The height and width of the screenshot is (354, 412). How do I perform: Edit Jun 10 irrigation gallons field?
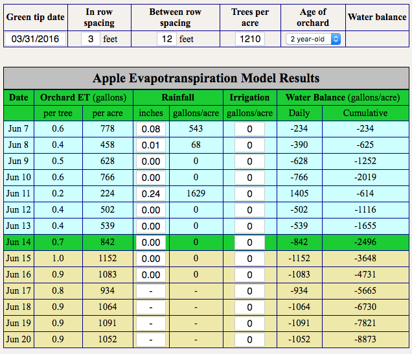coord(249,178)
